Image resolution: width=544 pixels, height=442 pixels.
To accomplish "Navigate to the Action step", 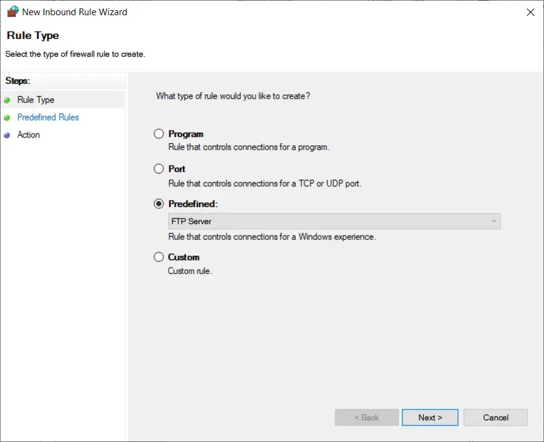I will [x=29, y=135].
